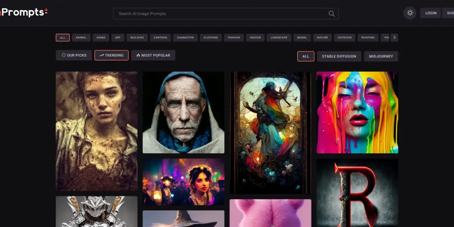Filter by NATURE category
Viewport: 454px width, 227px height.
[322, 38]
